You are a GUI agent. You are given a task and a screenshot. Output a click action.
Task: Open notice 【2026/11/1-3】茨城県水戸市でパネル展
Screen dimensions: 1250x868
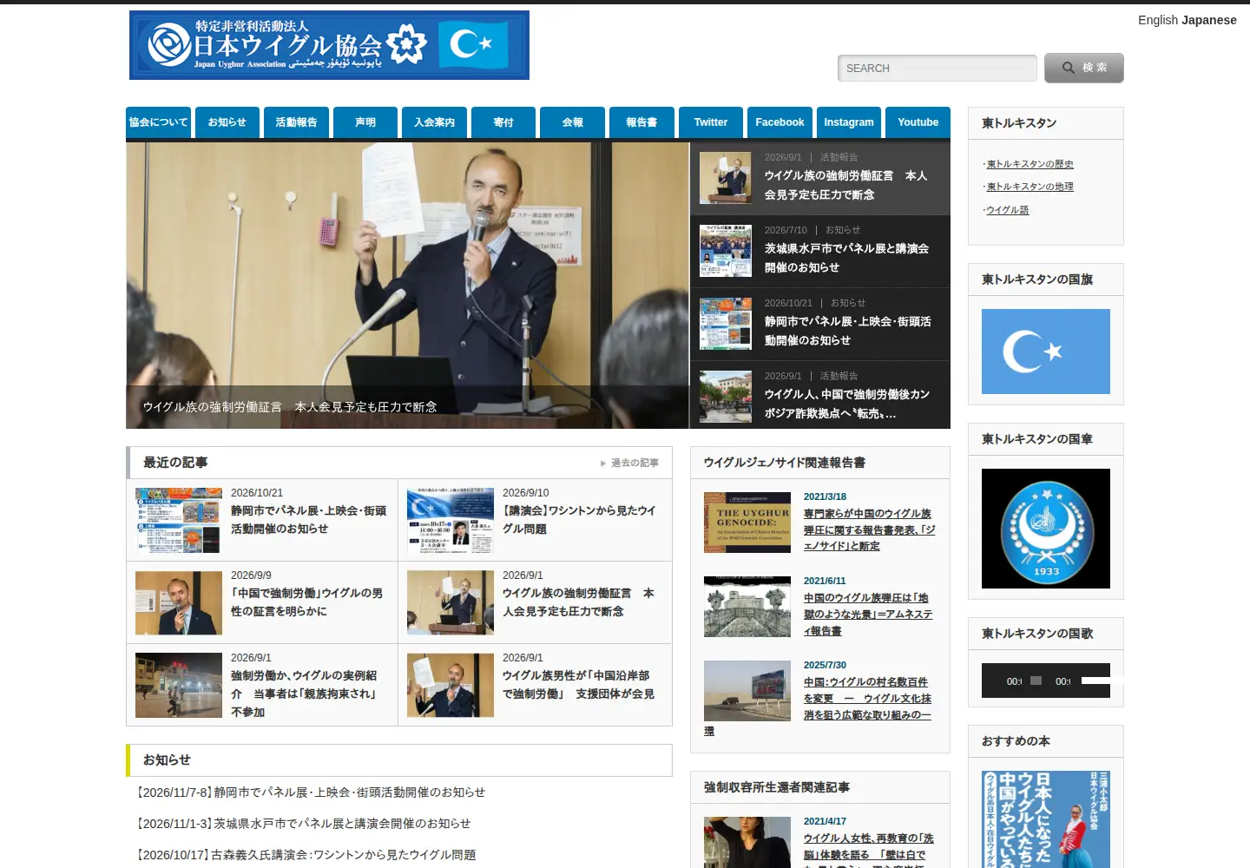click(302, 824)
